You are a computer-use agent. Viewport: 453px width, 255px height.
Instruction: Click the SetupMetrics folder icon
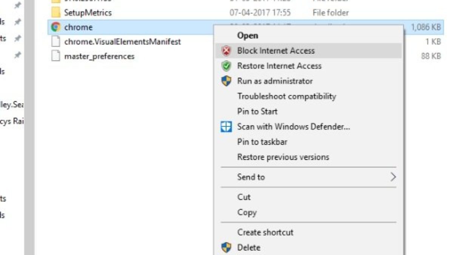56,12
